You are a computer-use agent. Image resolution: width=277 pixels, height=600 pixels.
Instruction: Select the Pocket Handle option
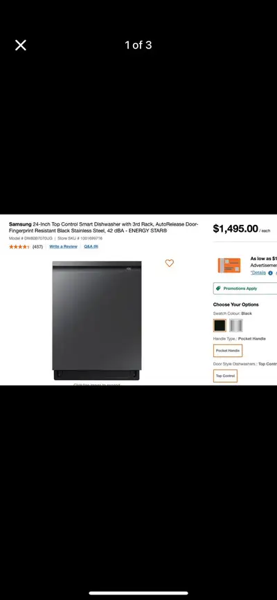click(x=228, y=350)
